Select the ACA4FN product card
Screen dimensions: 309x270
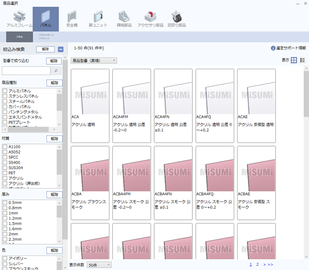pos(173,106)
